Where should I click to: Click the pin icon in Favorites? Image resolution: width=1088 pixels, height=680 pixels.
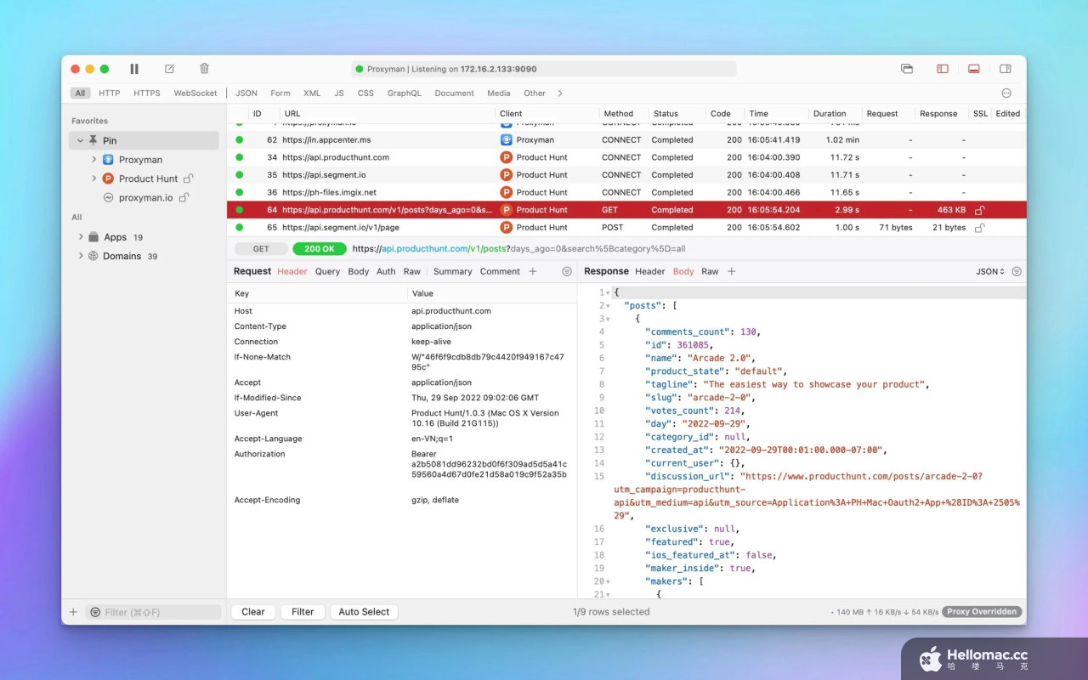(x=93, y=140)
